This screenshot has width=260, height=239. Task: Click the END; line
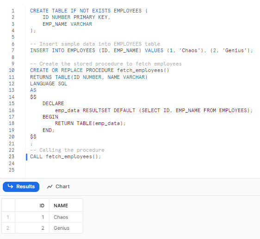click(49, 130)
